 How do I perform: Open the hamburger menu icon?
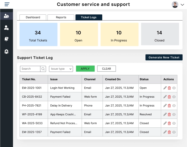pyautogui.click(x=7, y=4)
